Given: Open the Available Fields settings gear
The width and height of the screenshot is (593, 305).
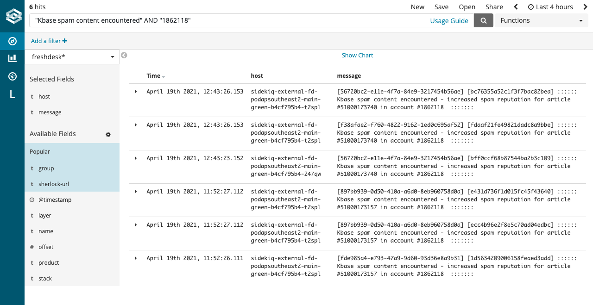Looking at the screenshot, I should point(108,134).
